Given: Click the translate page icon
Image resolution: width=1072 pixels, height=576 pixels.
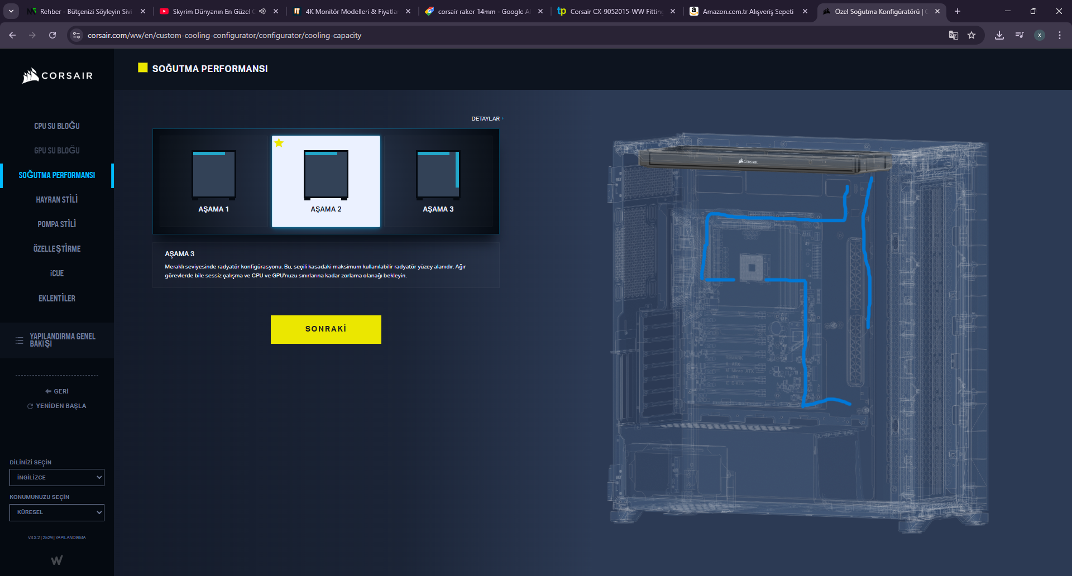Looking at the screenshot, I should (954, 35).
